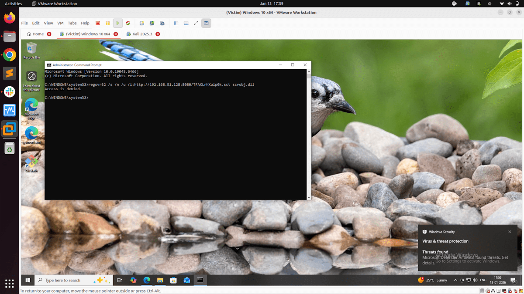Launch Copilot from the Windows taskbar
524x294 pixels.
(x=133, y=280)
